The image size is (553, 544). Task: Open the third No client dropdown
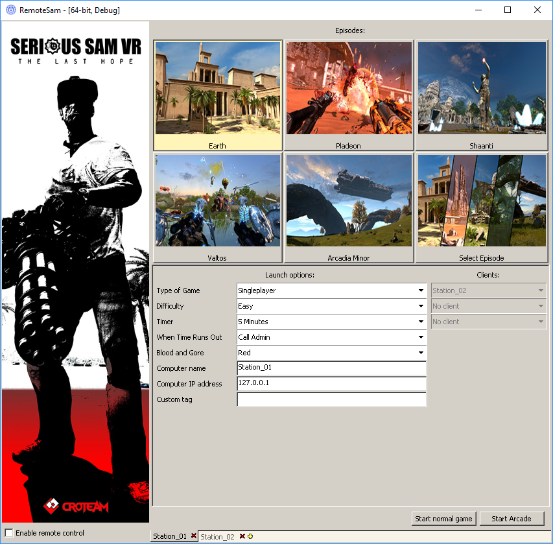(x=489, y=322)
